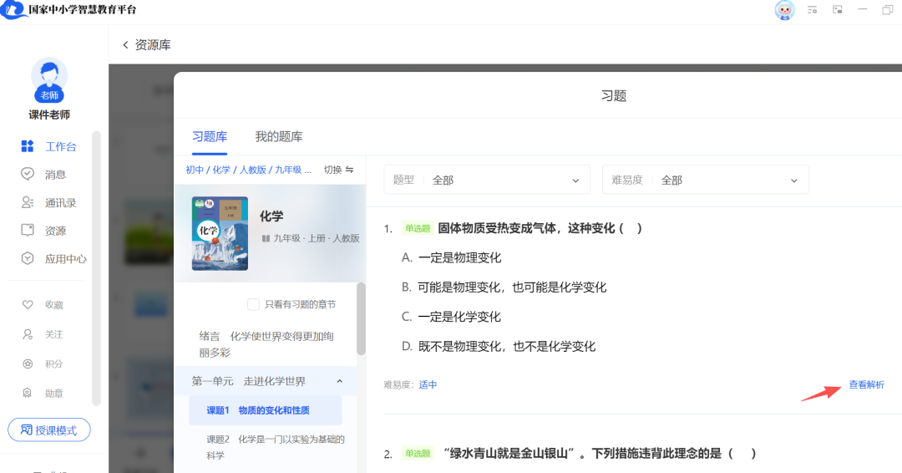Click the 收藏 favorites heart icon
The width and height of the screenshot is (902, 473).
pyautogui.click(x=28, y=305)
